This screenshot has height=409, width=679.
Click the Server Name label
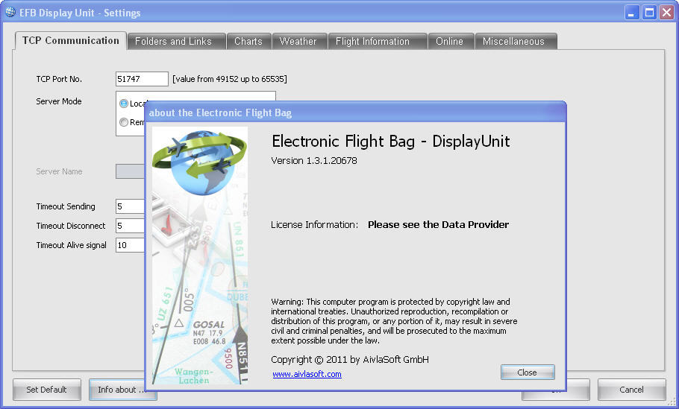click(x=59, y=171)
